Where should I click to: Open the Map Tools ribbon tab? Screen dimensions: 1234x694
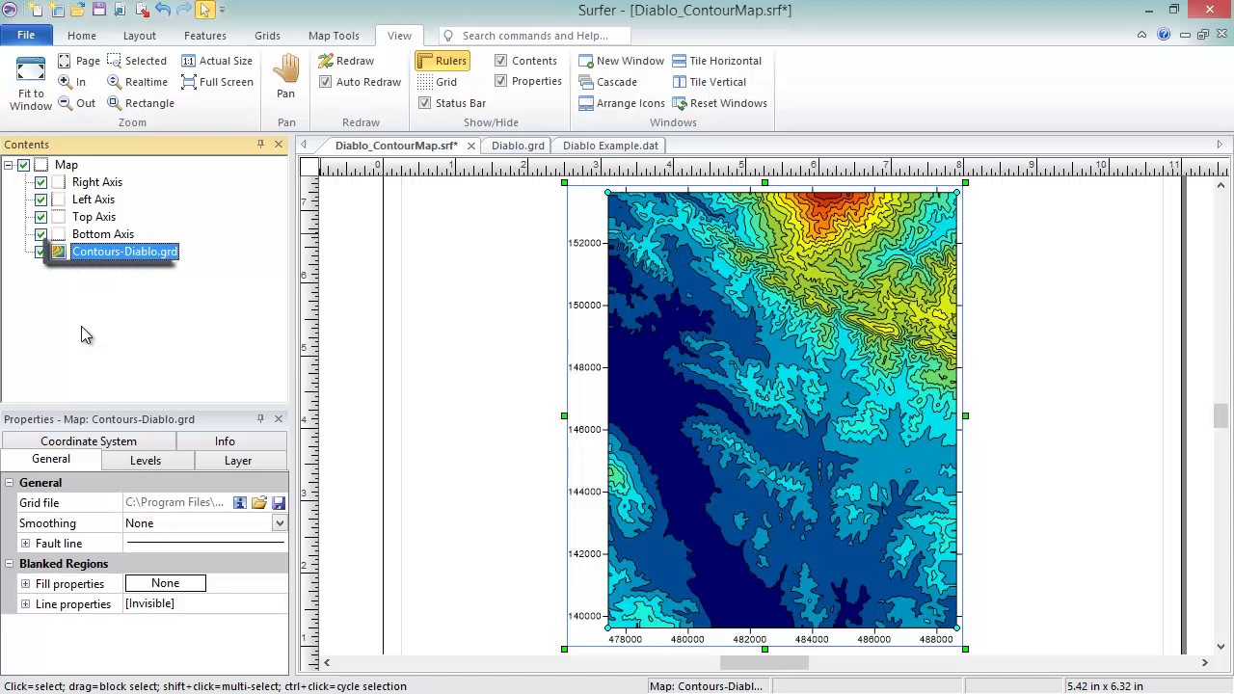coord(334,36)
